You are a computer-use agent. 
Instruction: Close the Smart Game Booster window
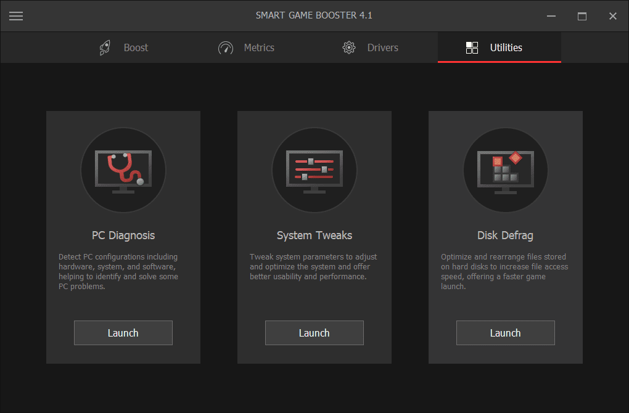612,16
